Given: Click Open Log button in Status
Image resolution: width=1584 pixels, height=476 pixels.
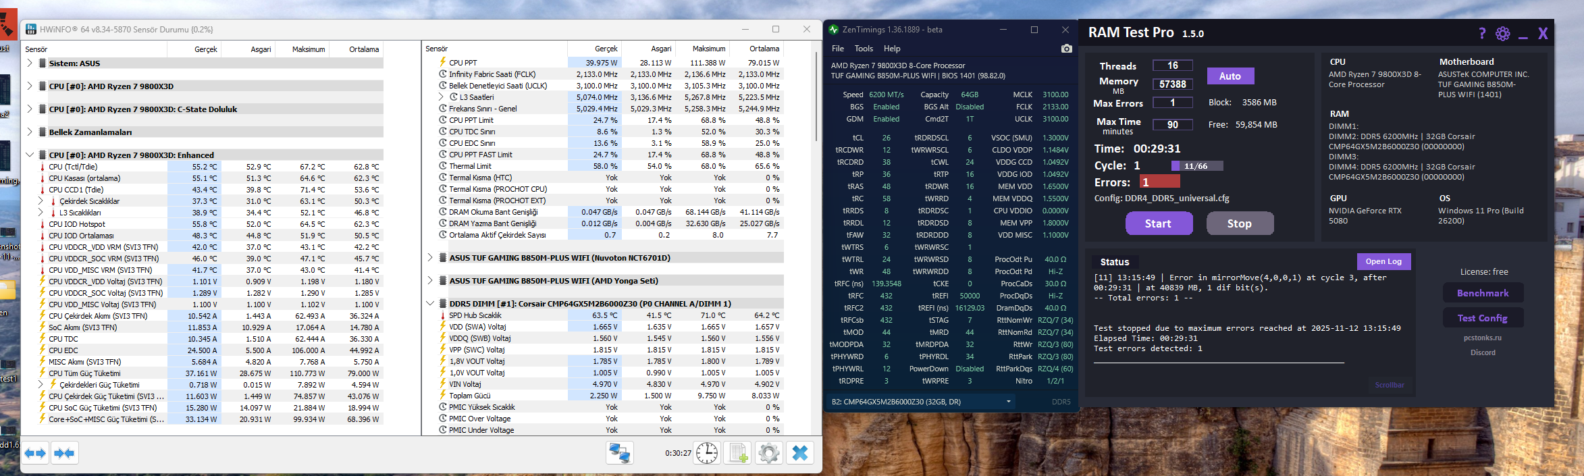Looking at the screenshot, I should coord(1383,261).
